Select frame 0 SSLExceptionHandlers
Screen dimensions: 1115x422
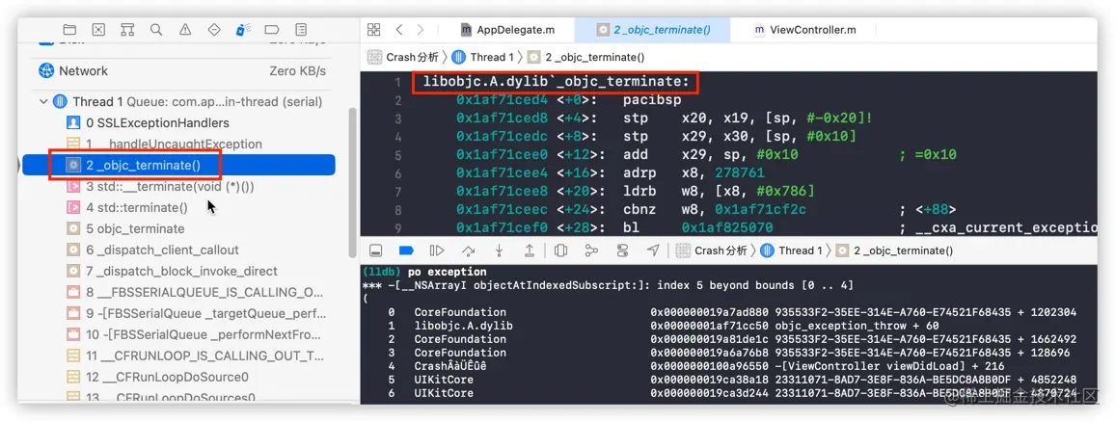179,123
